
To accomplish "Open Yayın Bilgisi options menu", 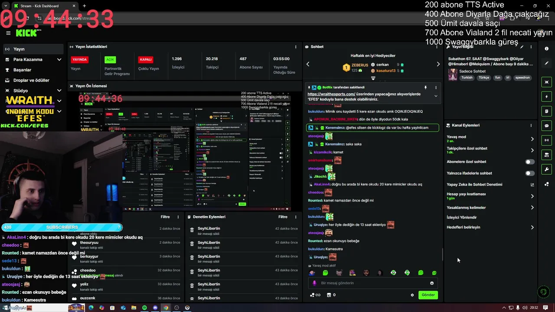I will click(x=531, y=47).
